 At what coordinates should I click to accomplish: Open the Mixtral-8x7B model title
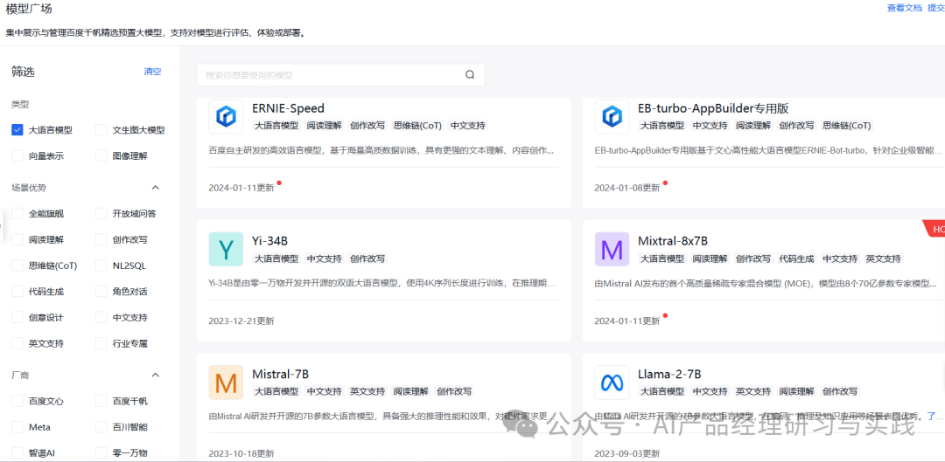tap(673, 241)
